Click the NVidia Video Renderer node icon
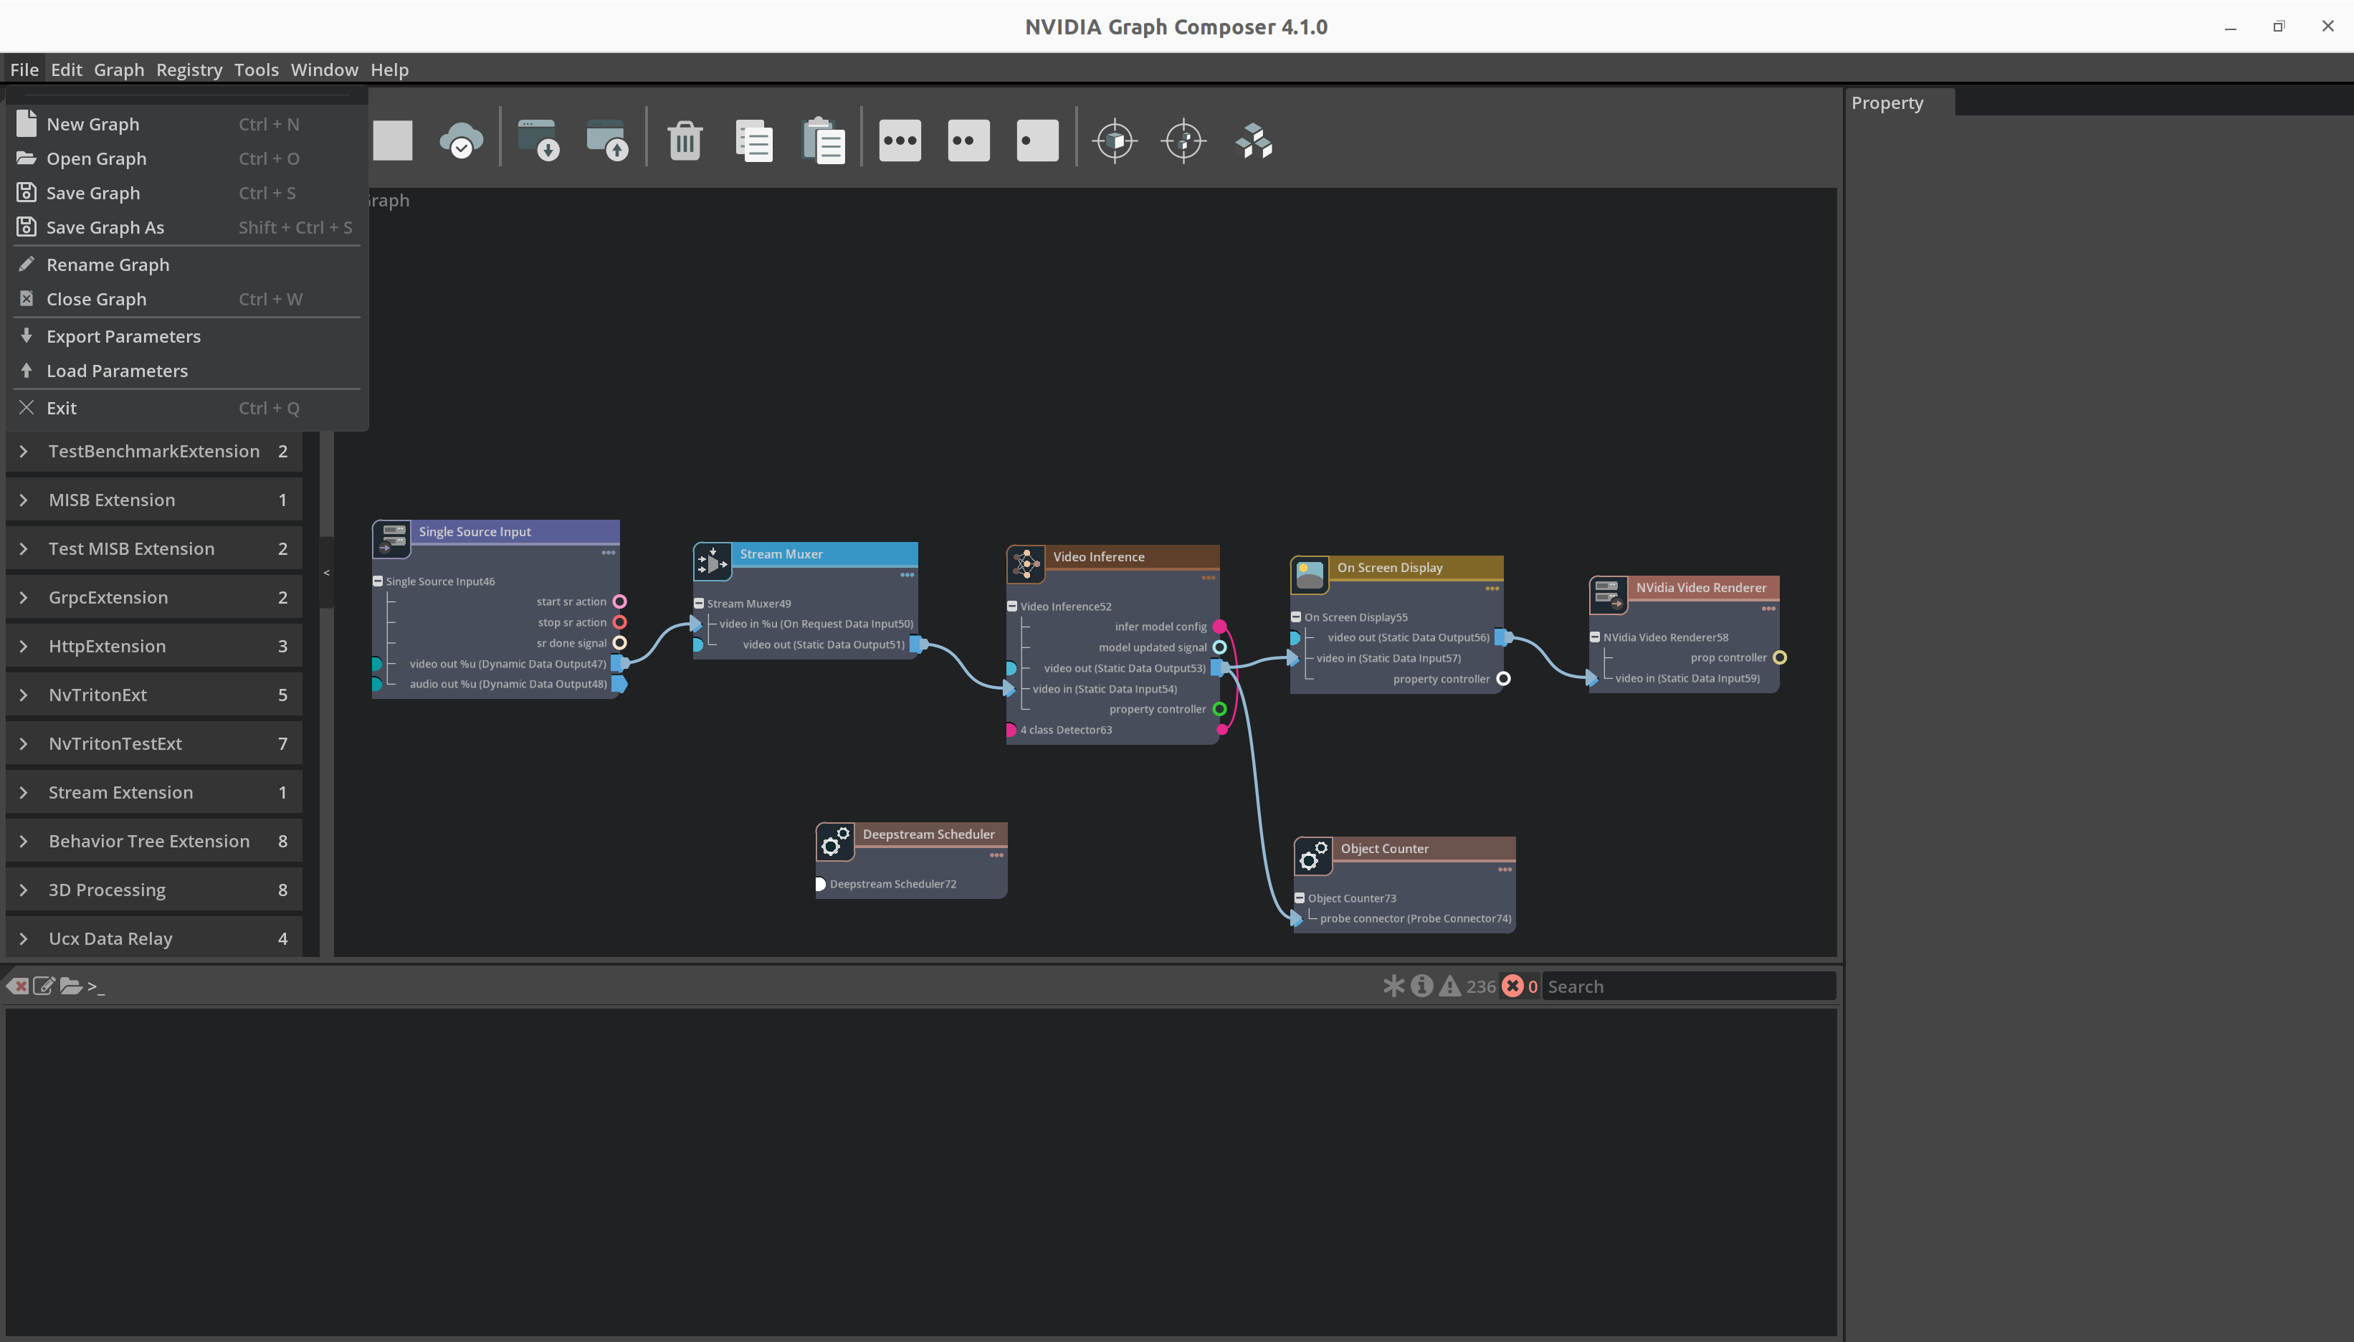2354x1342 pixels. 1609,596
